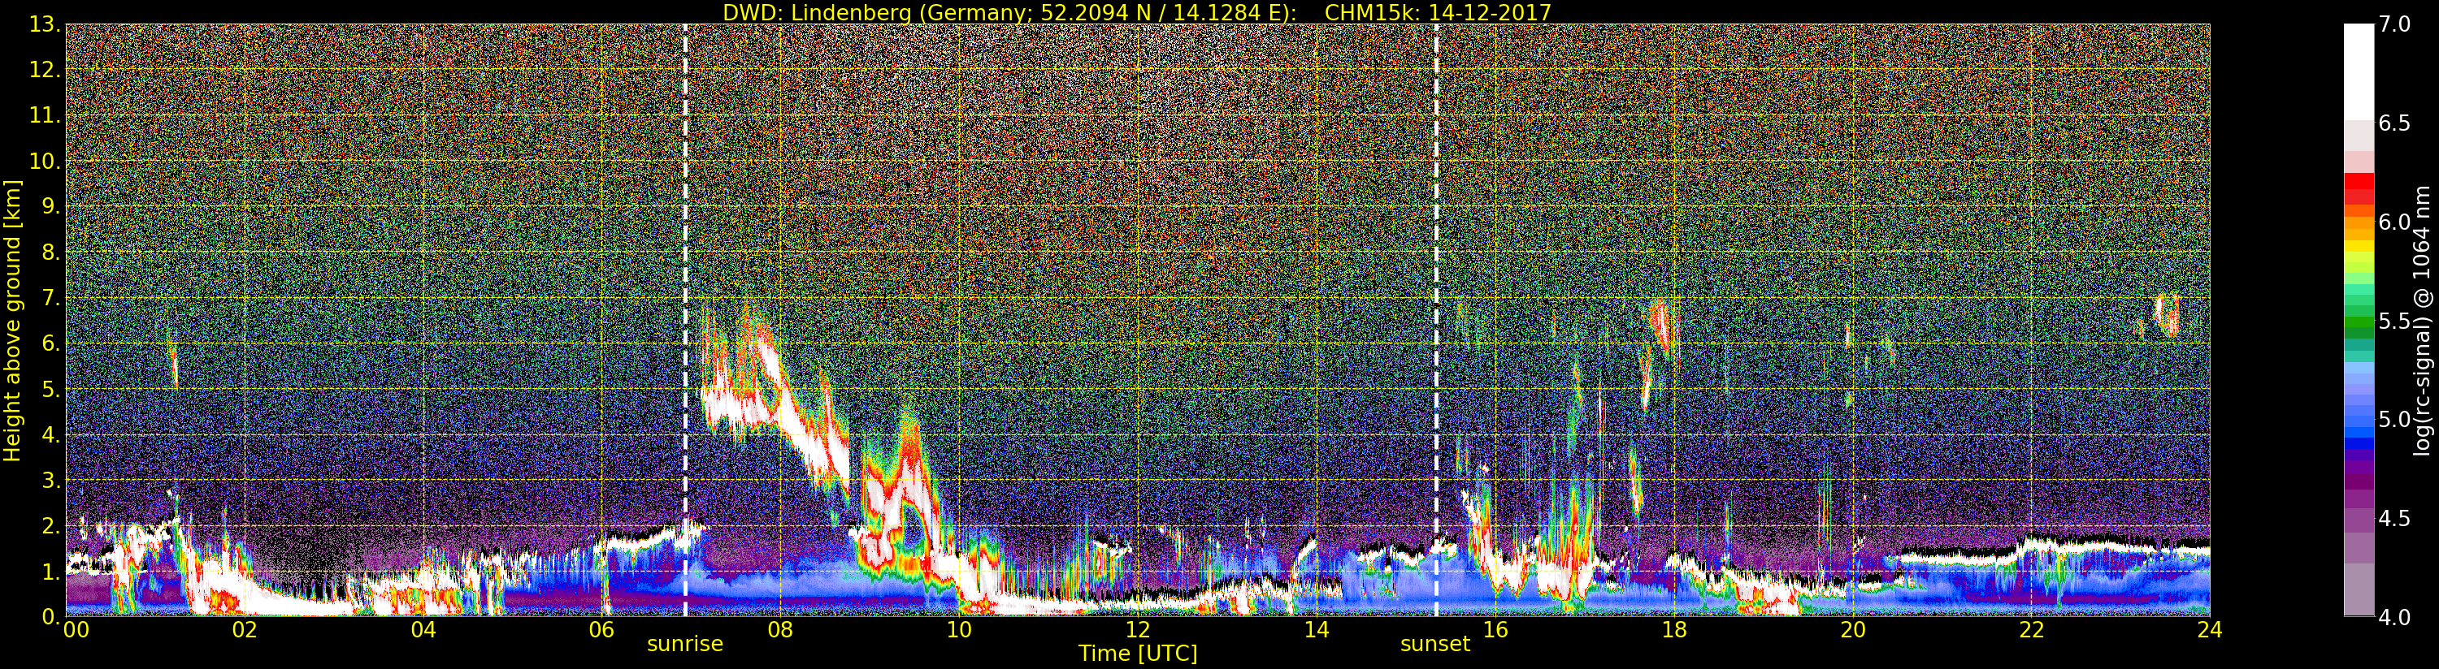Viewport: 2439px width, 669px height.
Task: Click the 'sunrise' label below the time axis
Action: coord(684,644)
